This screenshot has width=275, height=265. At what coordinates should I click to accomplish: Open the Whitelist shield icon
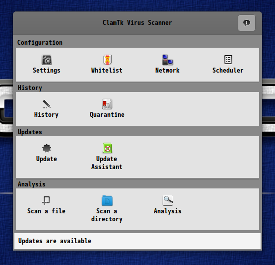[x=107, y=60]
